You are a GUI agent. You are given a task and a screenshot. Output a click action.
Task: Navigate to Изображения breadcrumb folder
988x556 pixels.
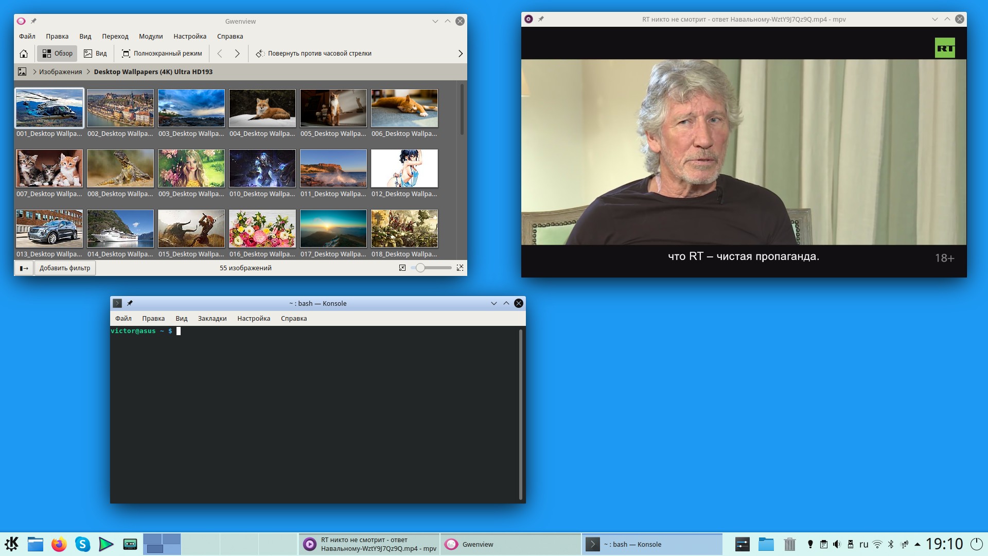60,72
